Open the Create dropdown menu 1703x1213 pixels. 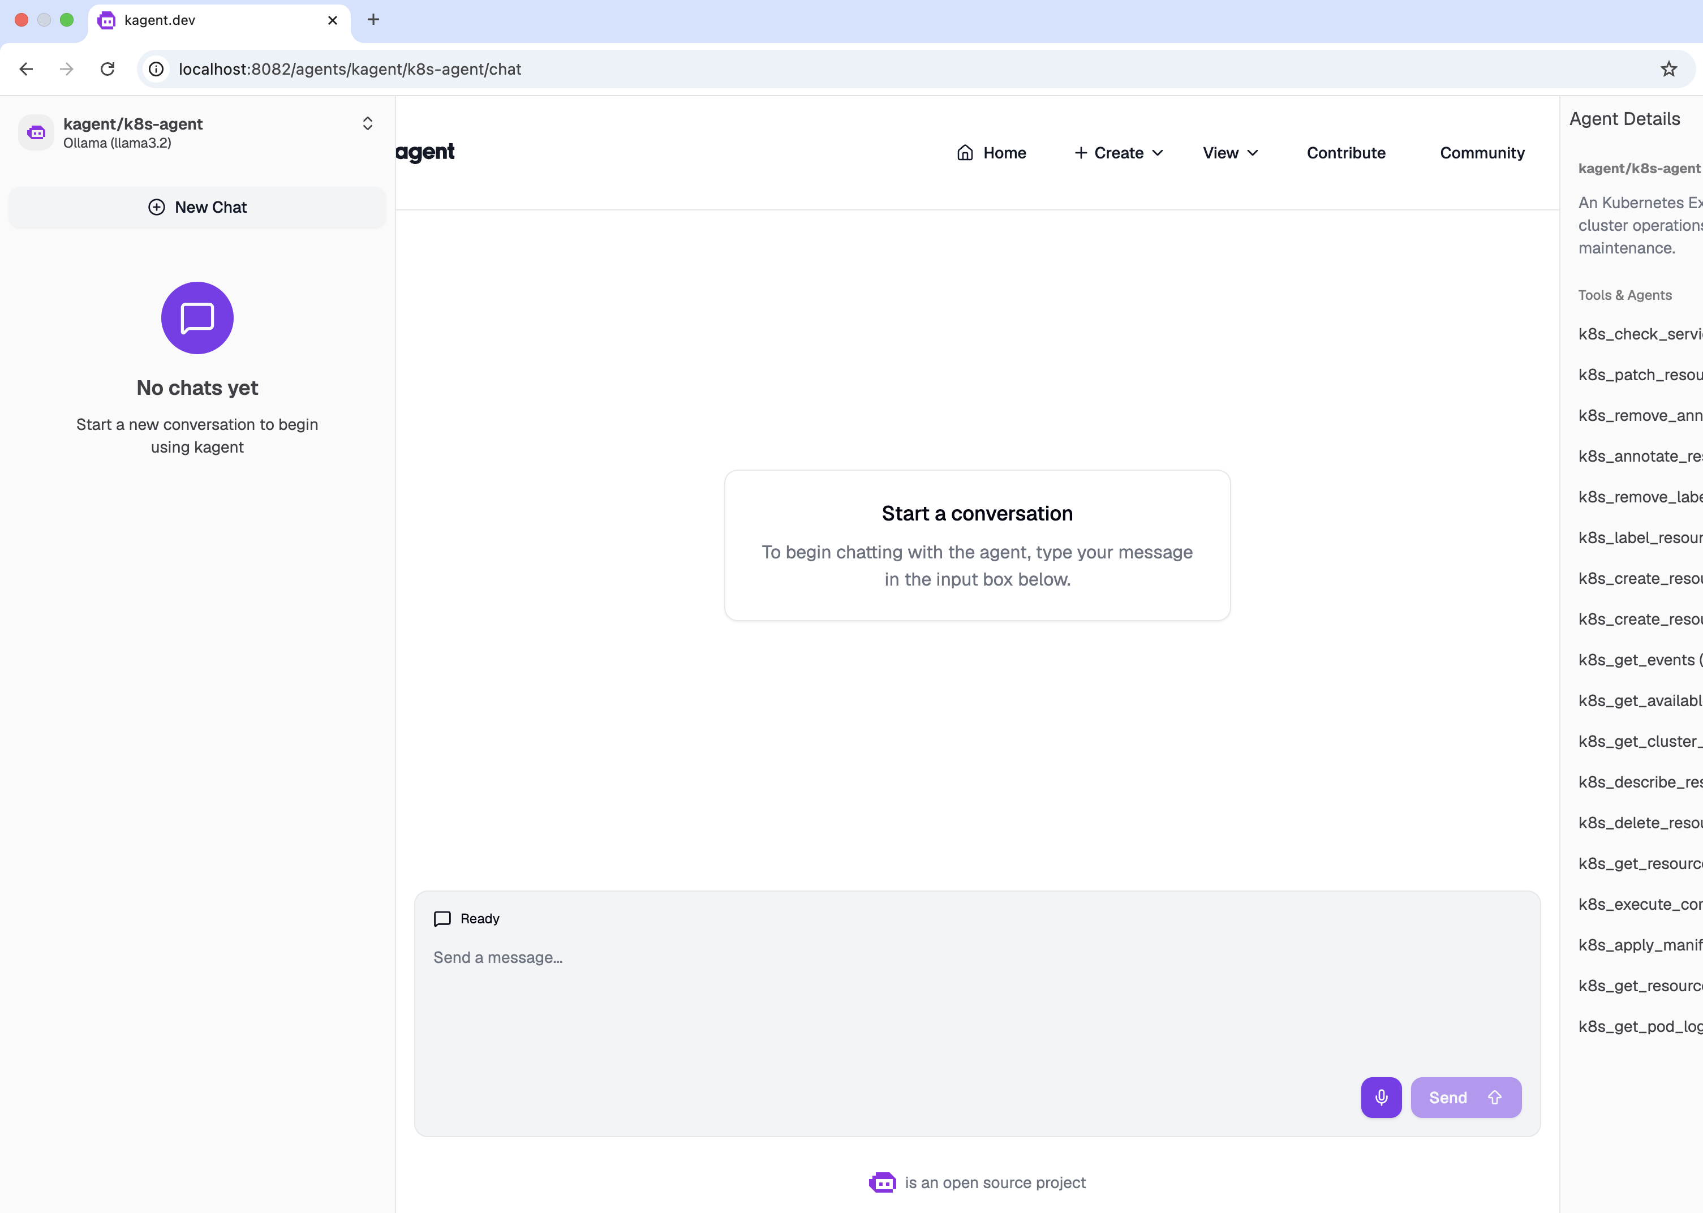(1118, 152)
